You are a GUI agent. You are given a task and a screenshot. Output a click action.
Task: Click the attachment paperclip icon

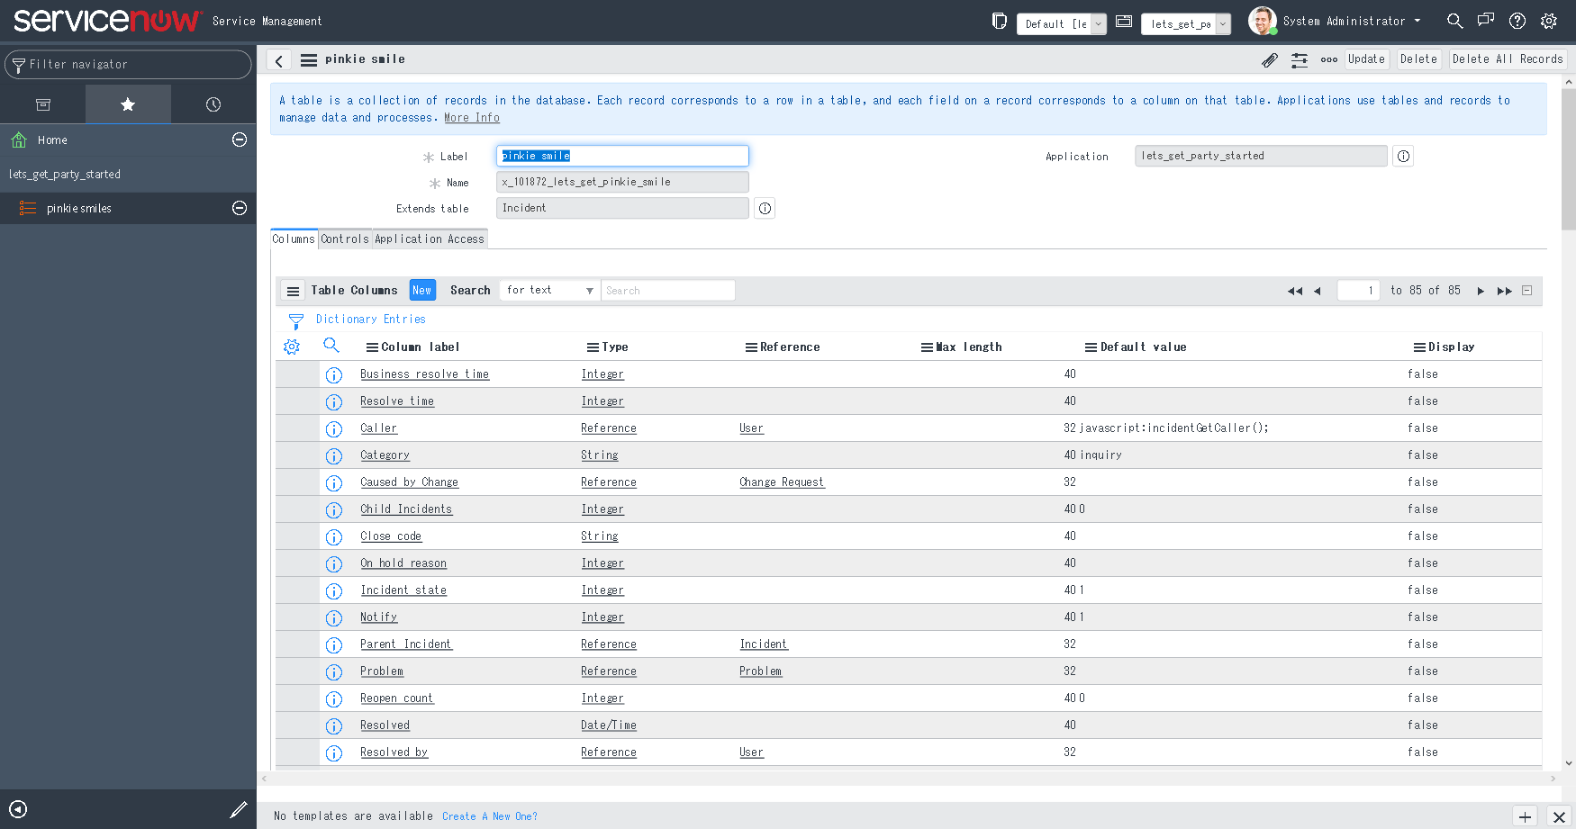point(1270,59)
